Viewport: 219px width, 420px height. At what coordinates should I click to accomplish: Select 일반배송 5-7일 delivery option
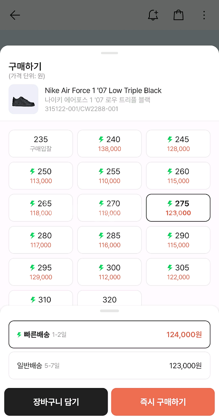pos(109,365)
